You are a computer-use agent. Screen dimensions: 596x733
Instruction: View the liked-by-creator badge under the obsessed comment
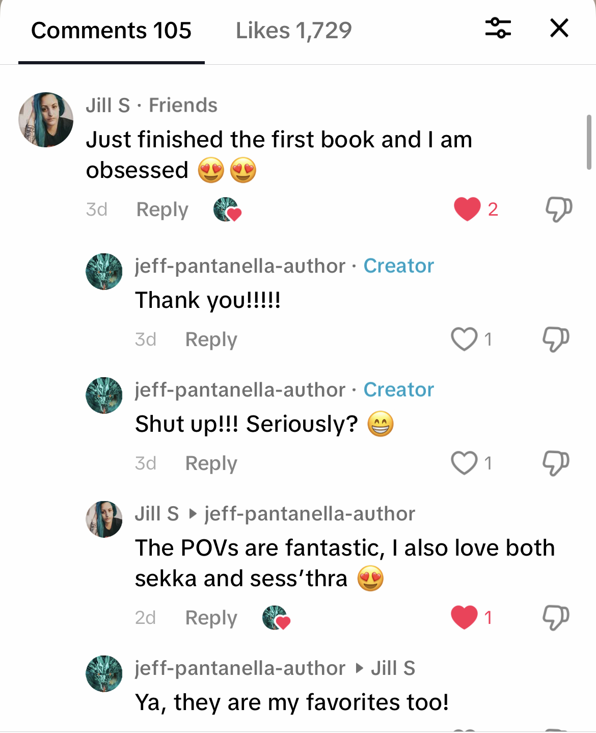[227, 210]
